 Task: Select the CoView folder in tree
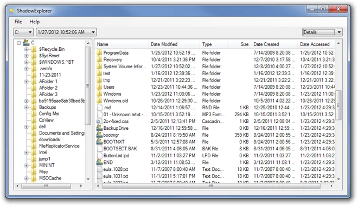click(x=46, y=120)
